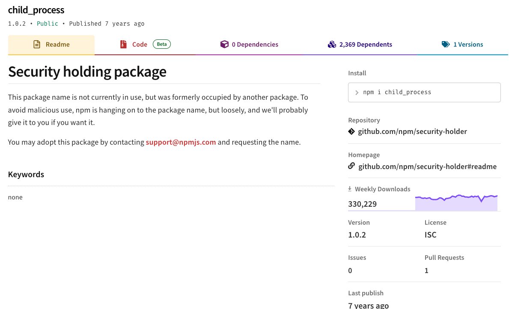The width and height of the screenshot is (509, 309).
Task: Click the Install label
Action: coord(357,73)
